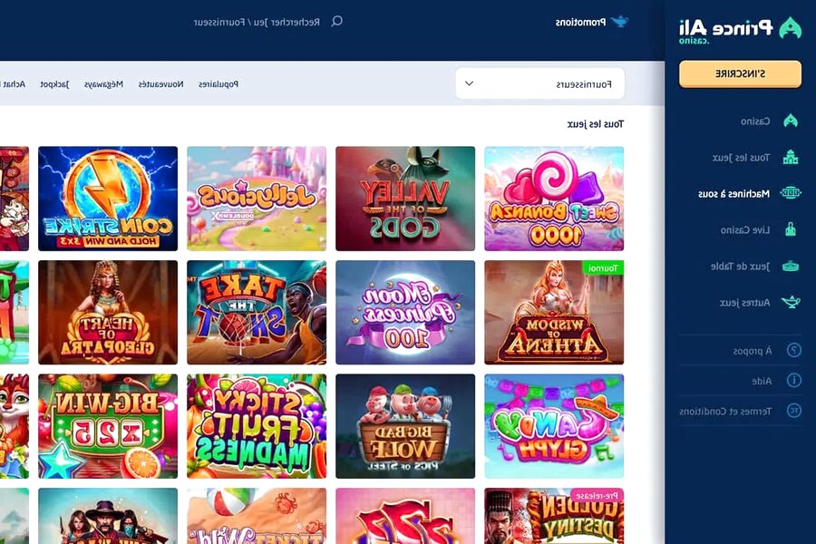Viewport: 816px width, 544px height.
Task: Click the Tous les jeux castle icon
Action: (791, 157)
